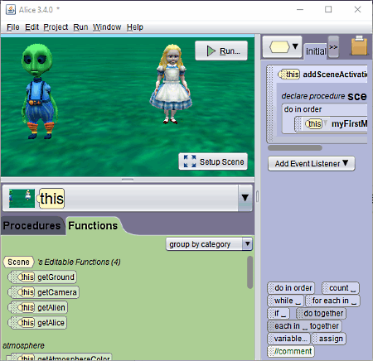Screen dimensions: 373x361
Task: Select the Functions tab
Action: tap(93, 225)
